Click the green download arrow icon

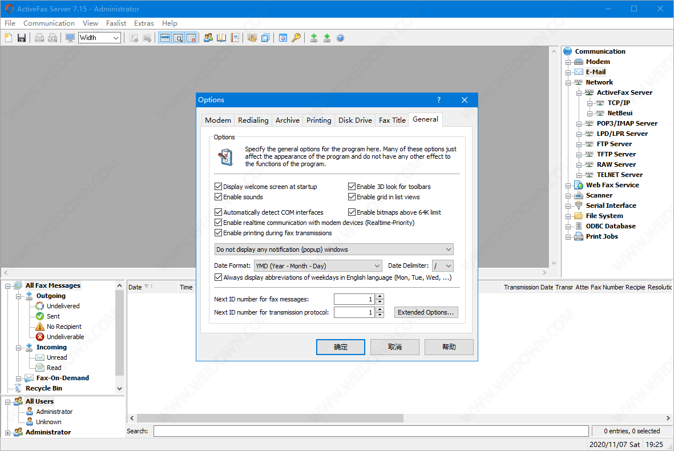327,38
